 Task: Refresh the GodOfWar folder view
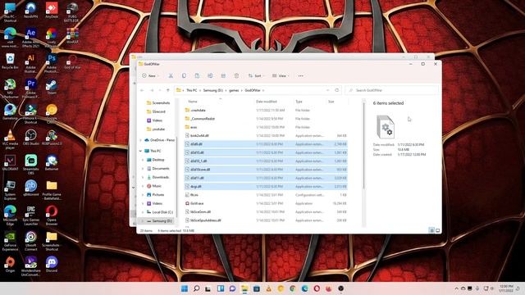pos(337,90)
